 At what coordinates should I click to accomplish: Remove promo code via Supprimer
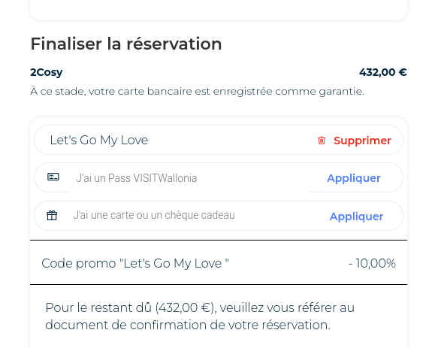click(x=355, y=141)
